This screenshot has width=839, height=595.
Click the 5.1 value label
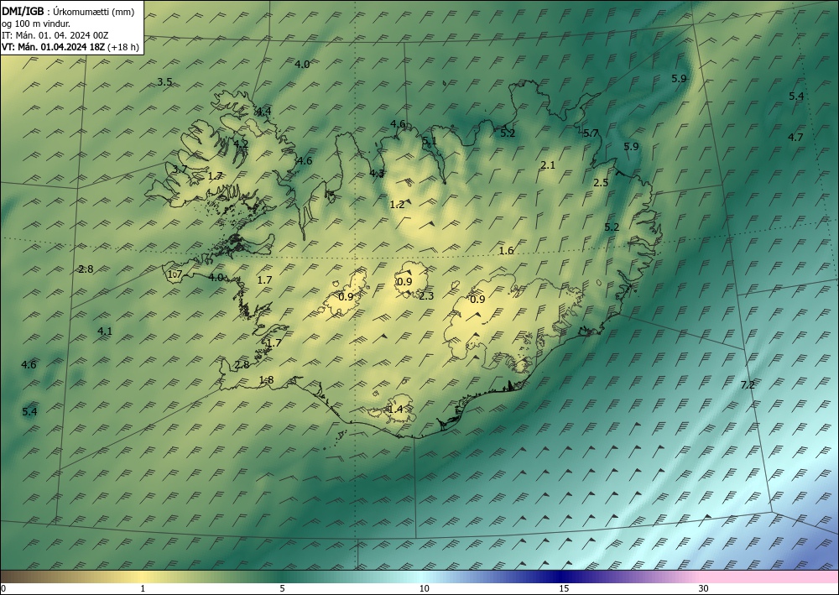coord(429,141)
